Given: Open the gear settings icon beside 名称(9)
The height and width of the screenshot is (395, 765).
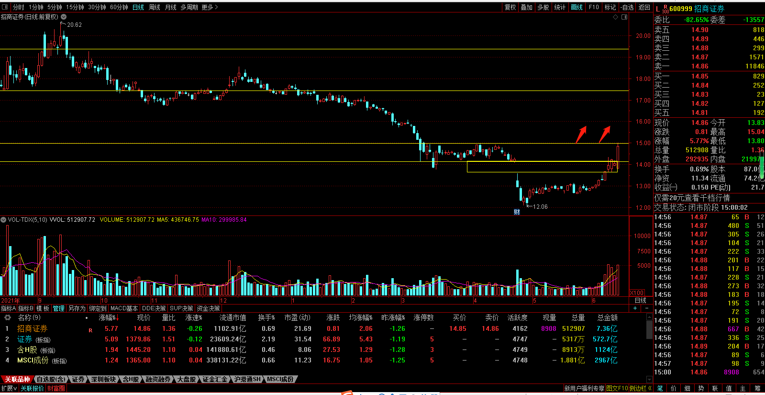Looking at the screenshot, I should click(8, 317).
